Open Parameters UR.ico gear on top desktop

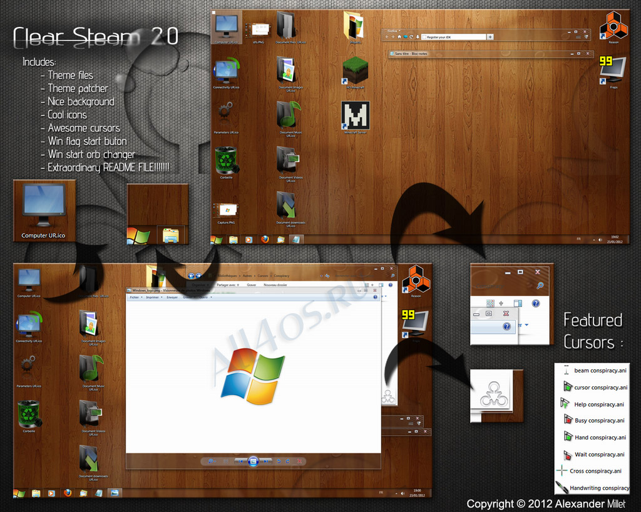click(x=226, y=118)
